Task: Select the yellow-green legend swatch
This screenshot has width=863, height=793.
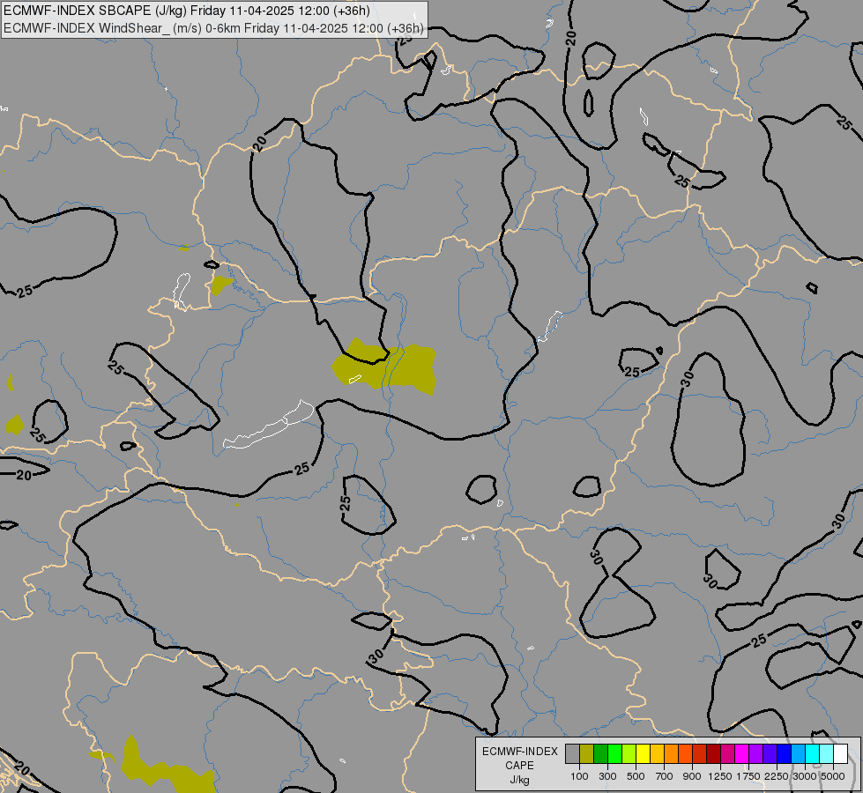Action: 629,753
